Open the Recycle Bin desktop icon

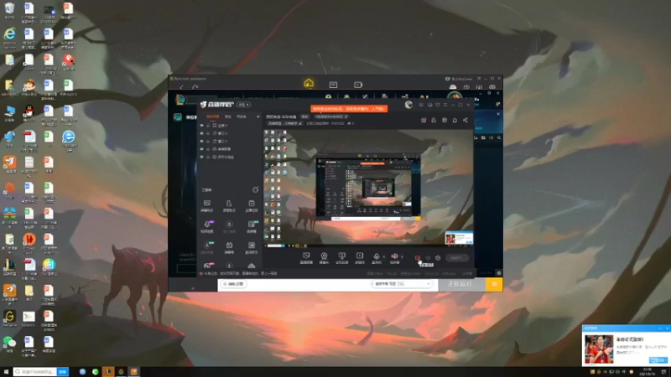point(9,8)
